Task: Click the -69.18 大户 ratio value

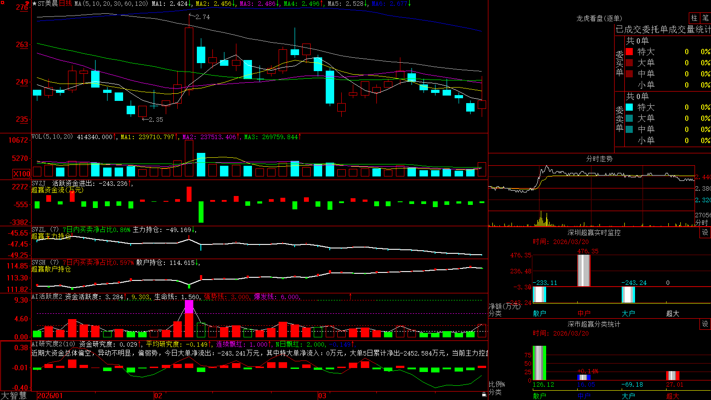Action: pyautogui.click(x=632, y=384)
